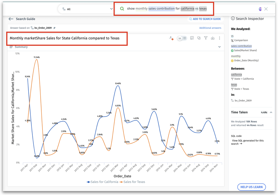Switch to chart view in view toggle
Viewport: 278px width, 195px height.
[x=180, y=38]
